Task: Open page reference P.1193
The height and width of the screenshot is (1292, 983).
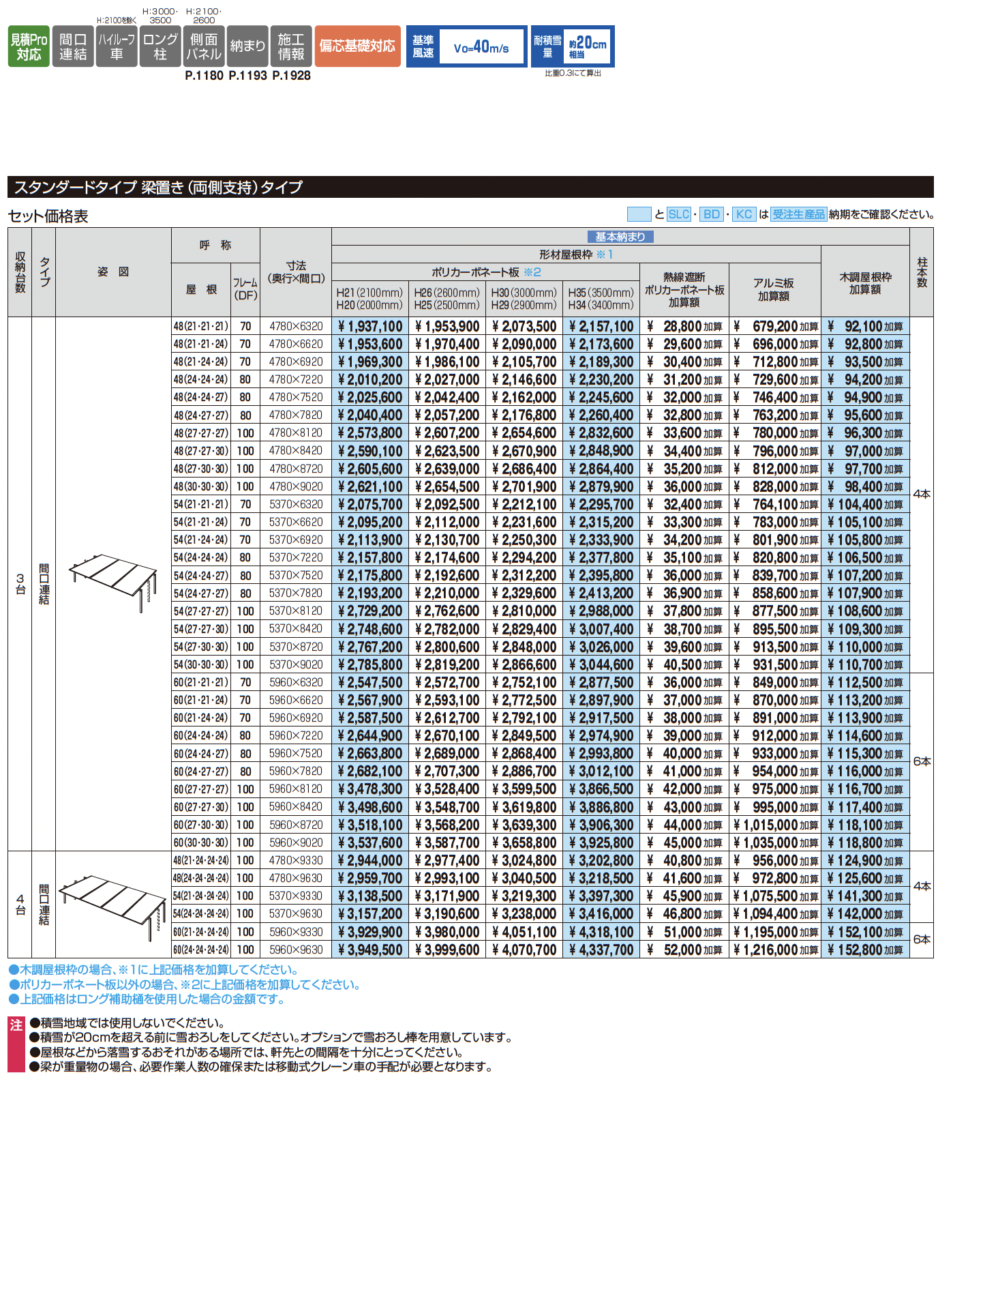Action: click(x=247, y=76)
